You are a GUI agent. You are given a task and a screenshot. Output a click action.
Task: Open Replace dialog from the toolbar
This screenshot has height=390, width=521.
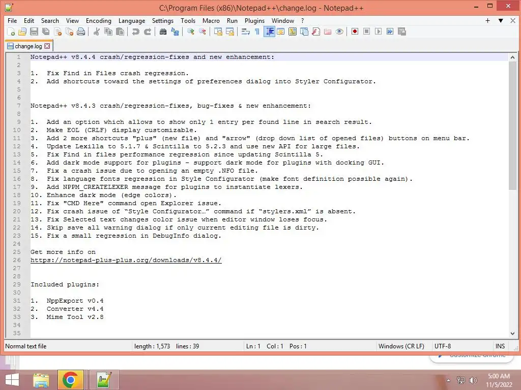[x=175, y=31]
